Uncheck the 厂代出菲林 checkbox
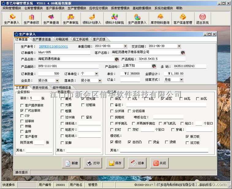 click(x=22, y=110)
